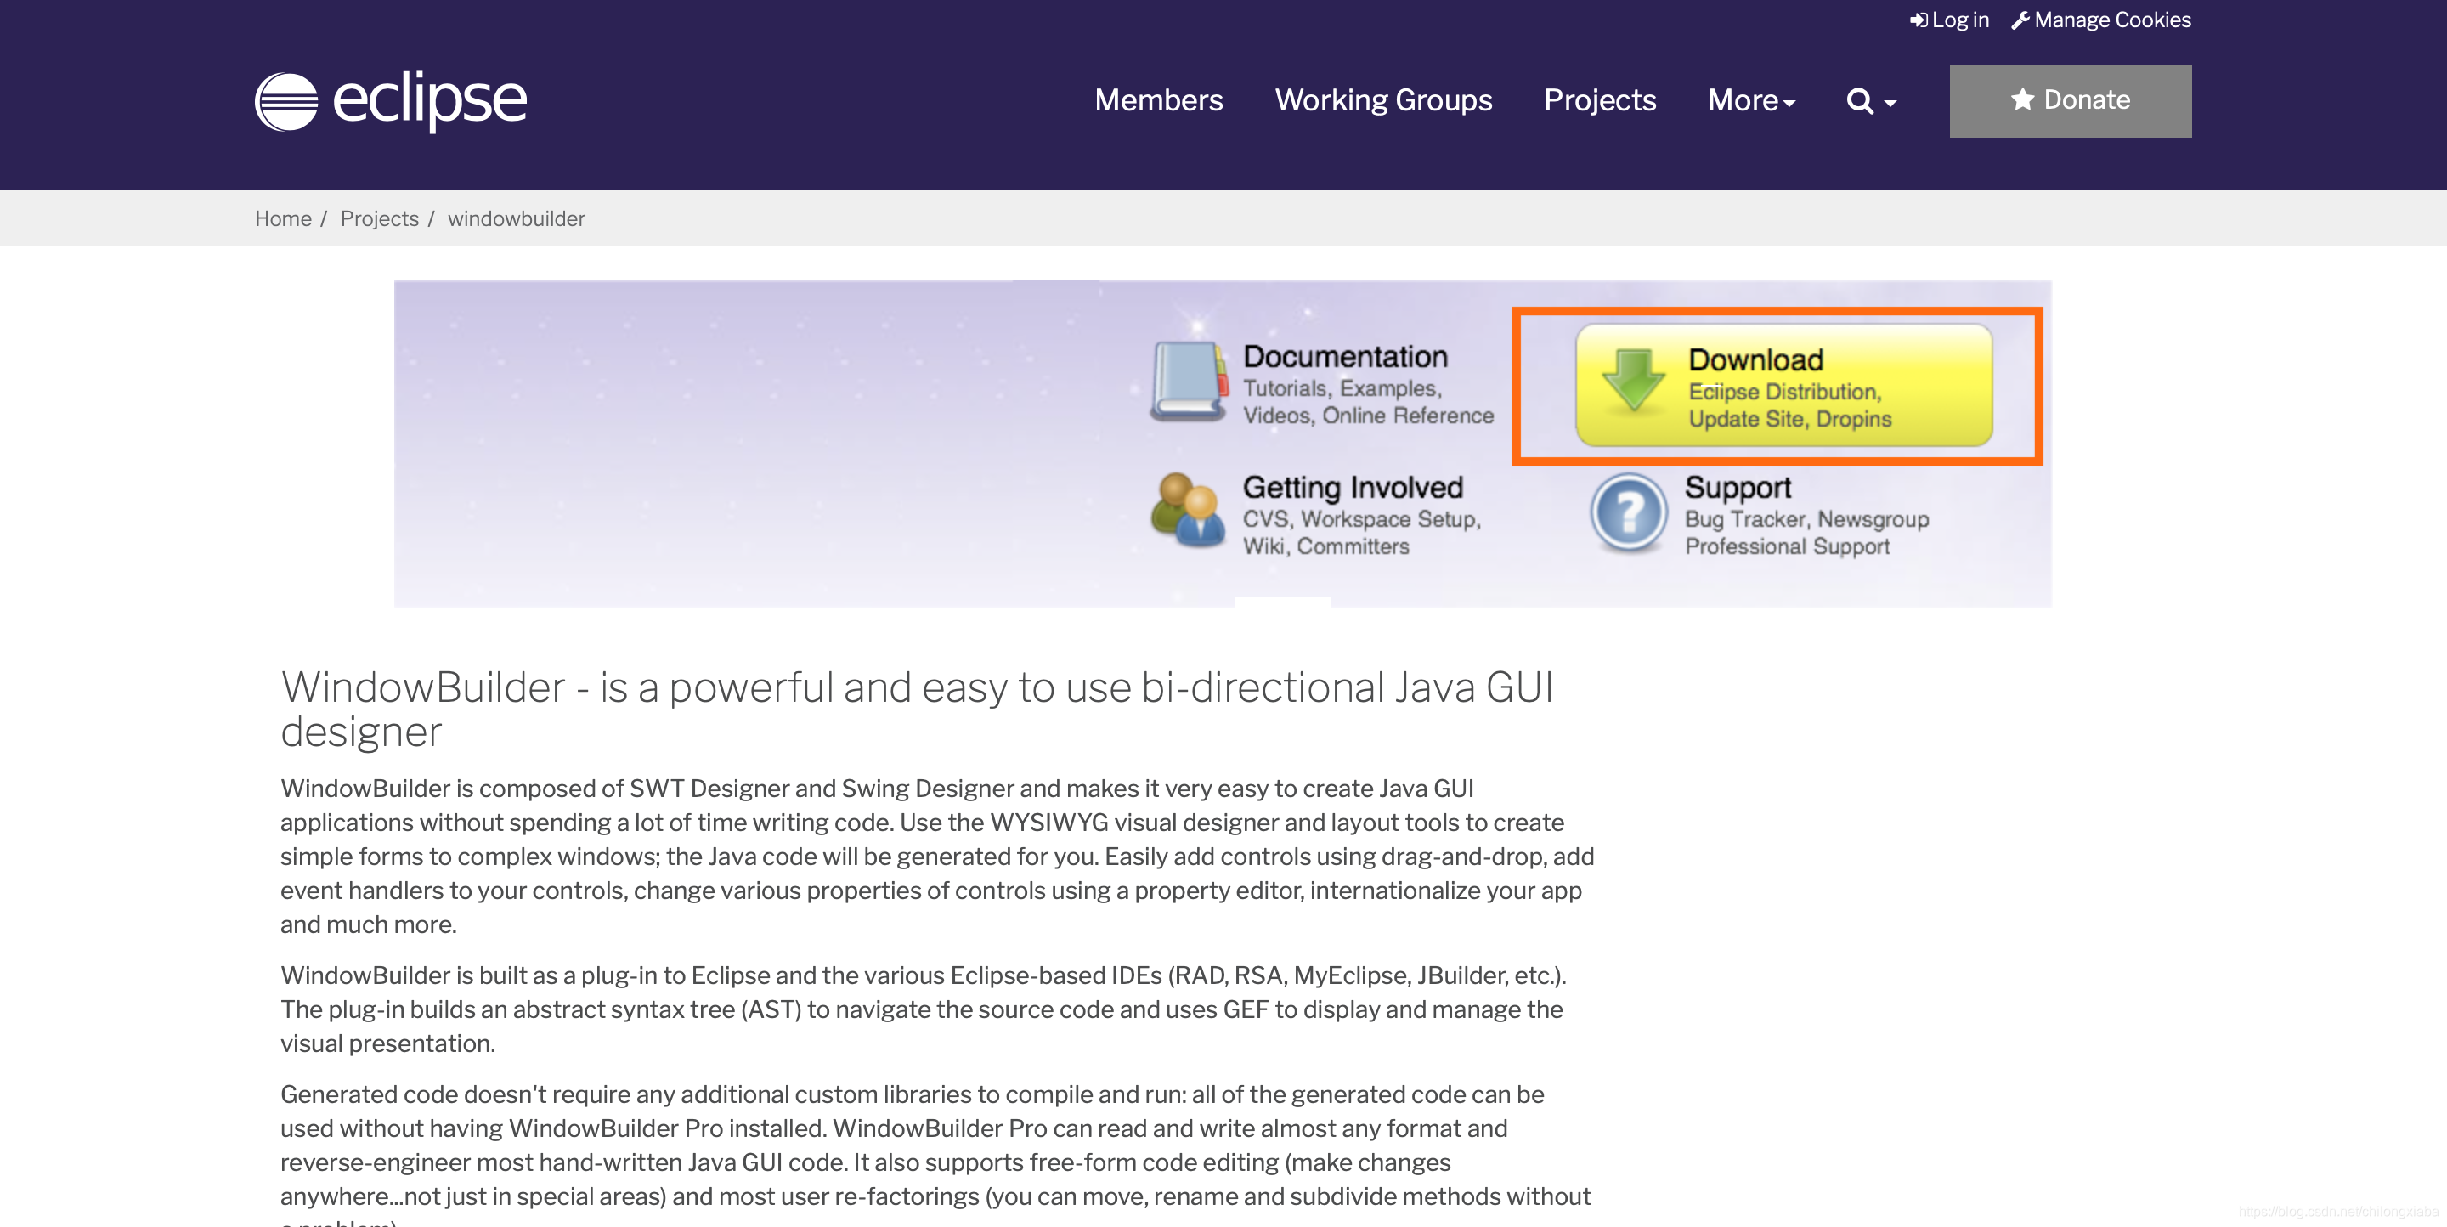This screenshot has height=1227, width=2447.
Task: Open the Working Groups menu item
Action: click(1383, 99)
